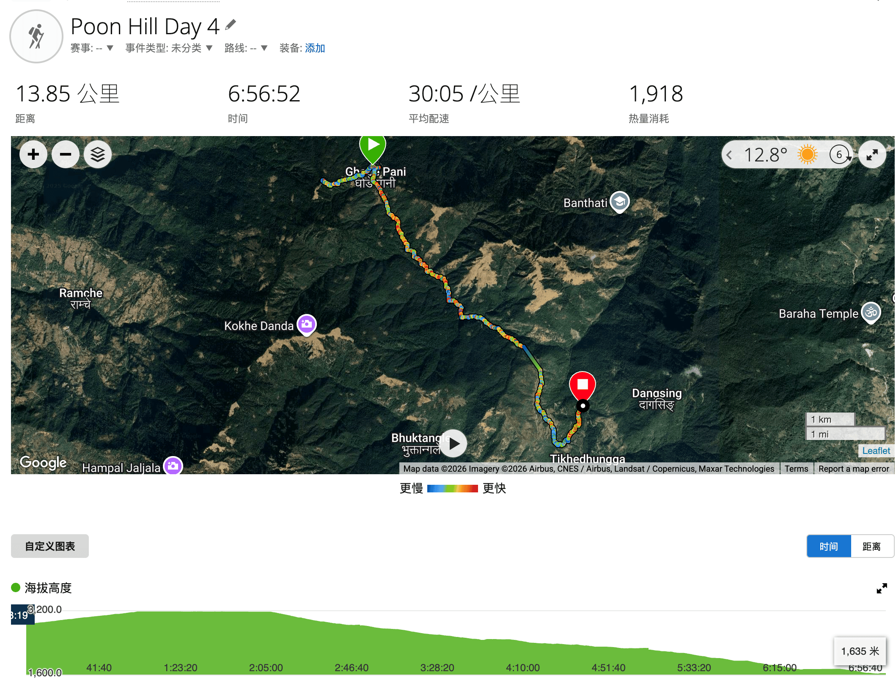Play the route animation on map
896x683 pixels.
point(453,443)
